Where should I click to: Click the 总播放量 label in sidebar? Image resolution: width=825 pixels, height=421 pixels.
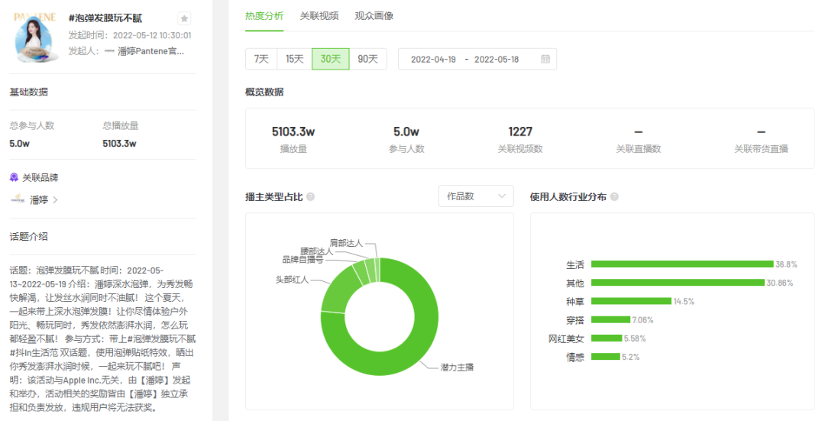pos(121,126)
